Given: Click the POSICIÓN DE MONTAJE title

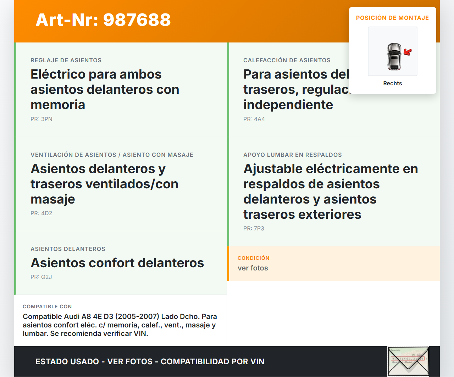Looking at the screenshot, I should (x=392, y=18).
